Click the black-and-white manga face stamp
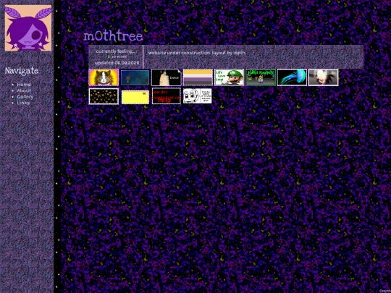The image size is (391, 293). 198,96
